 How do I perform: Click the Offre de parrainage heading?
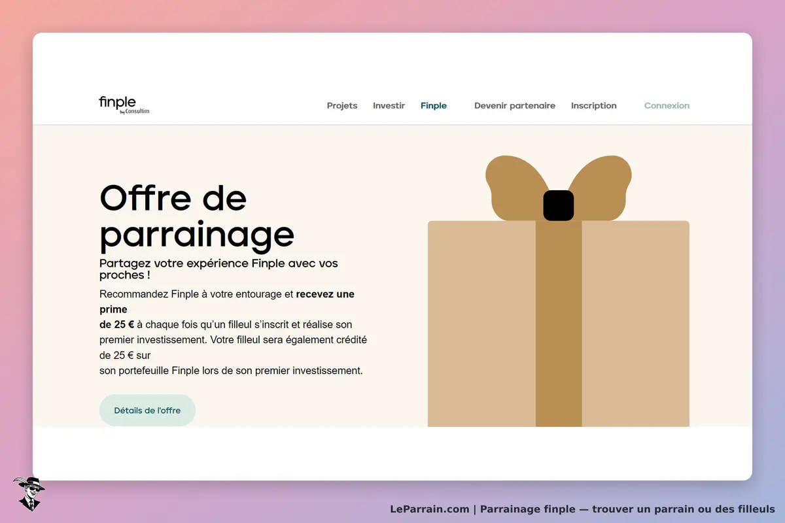point(197,217)
